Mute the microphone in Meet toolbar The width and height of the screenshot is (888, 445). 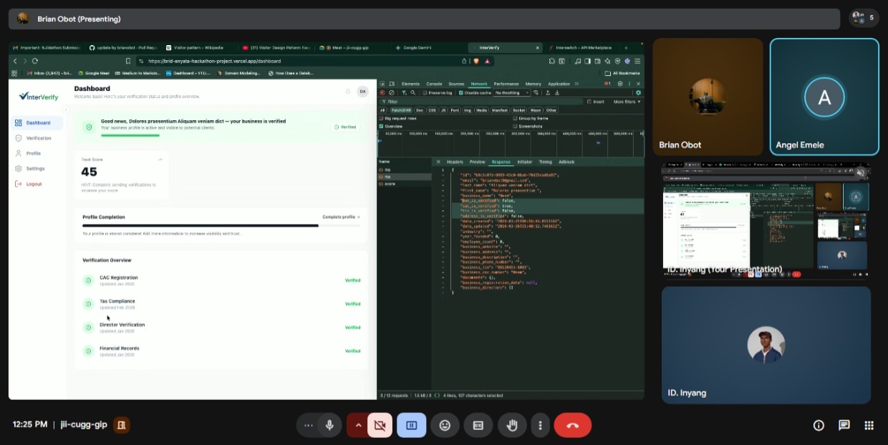coord(329,425)
